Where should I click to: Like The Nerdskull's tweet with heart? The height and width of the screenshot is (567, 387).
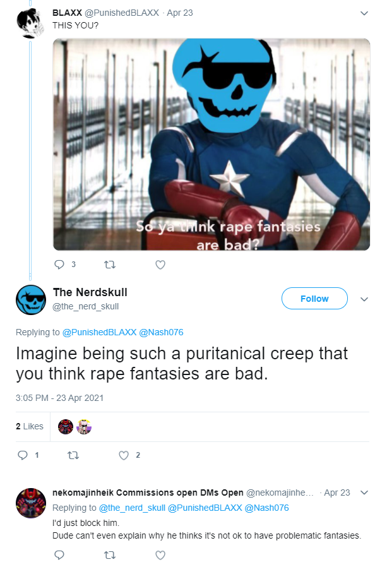point(124,455)
